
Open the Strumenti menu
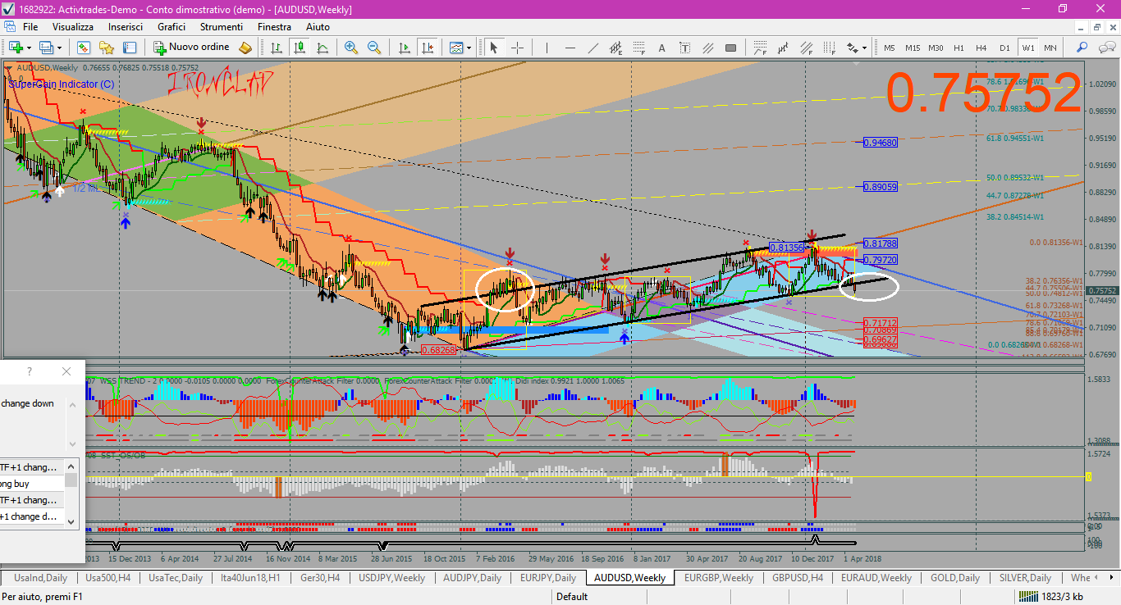pos(222,27)
